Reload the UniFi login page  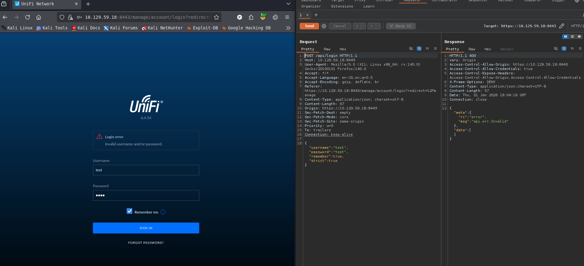click(28, 17)
